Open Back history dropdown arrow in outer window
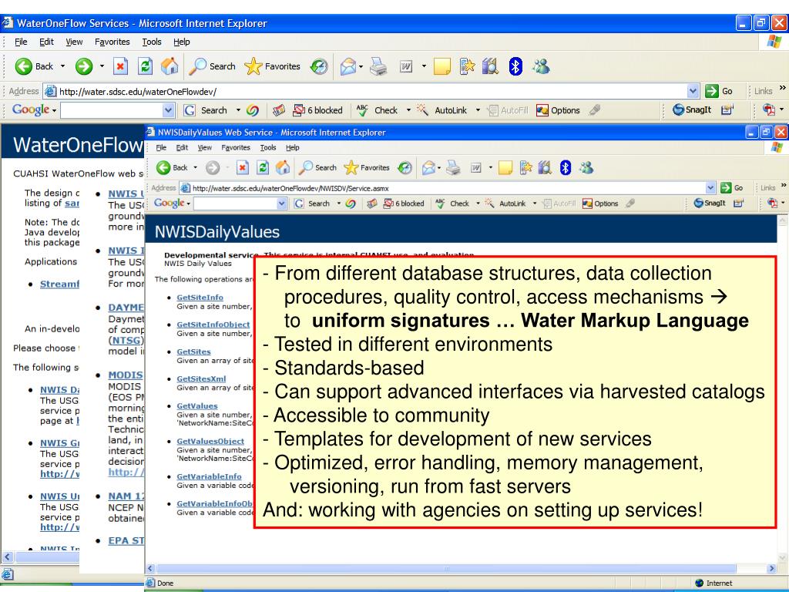The image size is (789, 592). click(x=63, y=66)
